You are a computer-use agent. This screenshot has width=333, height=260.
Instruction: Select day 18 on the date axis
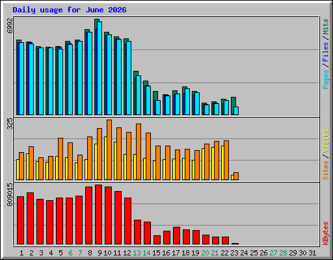tap(185, 253)
